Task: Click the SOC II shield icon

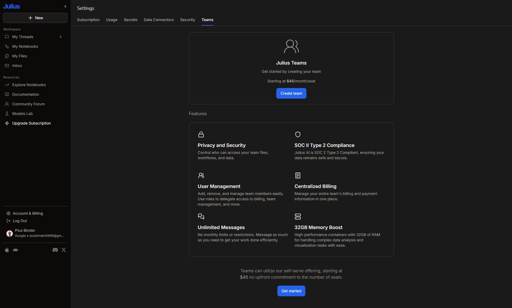Action: (298, 134)
